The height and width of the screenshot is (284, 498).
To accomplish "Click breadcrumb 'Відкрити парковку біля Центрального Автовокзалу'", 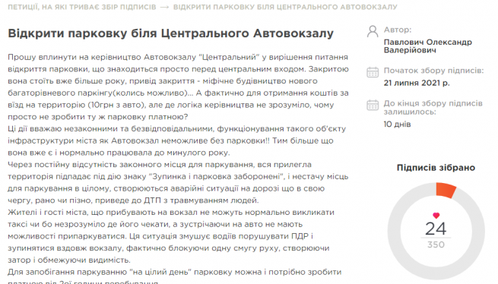I will click(x=285, y=7).
